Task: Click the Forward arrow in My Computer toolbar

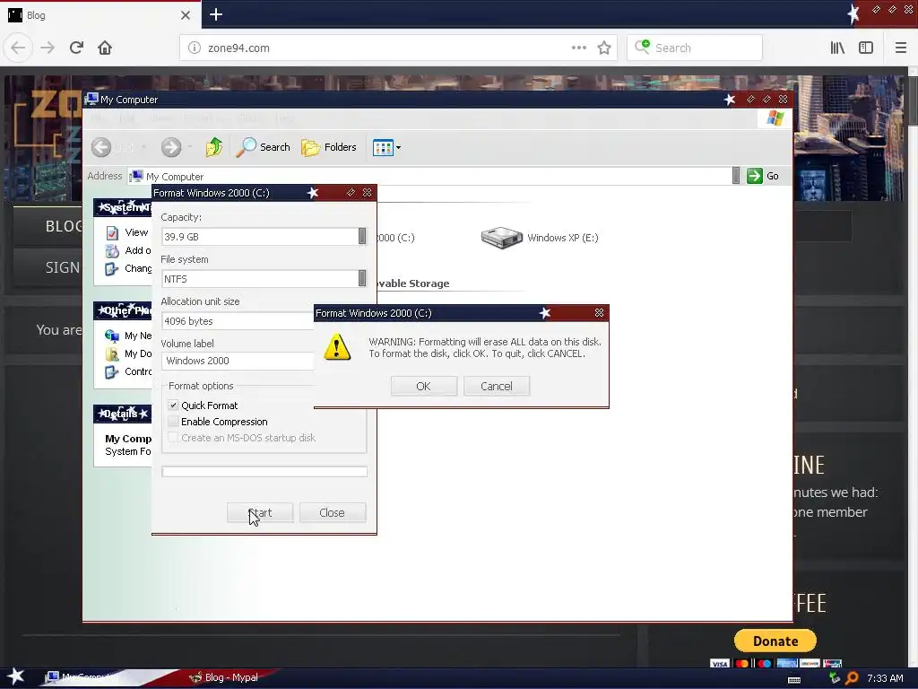Action: pyautogui.click(x=171, y=147)
